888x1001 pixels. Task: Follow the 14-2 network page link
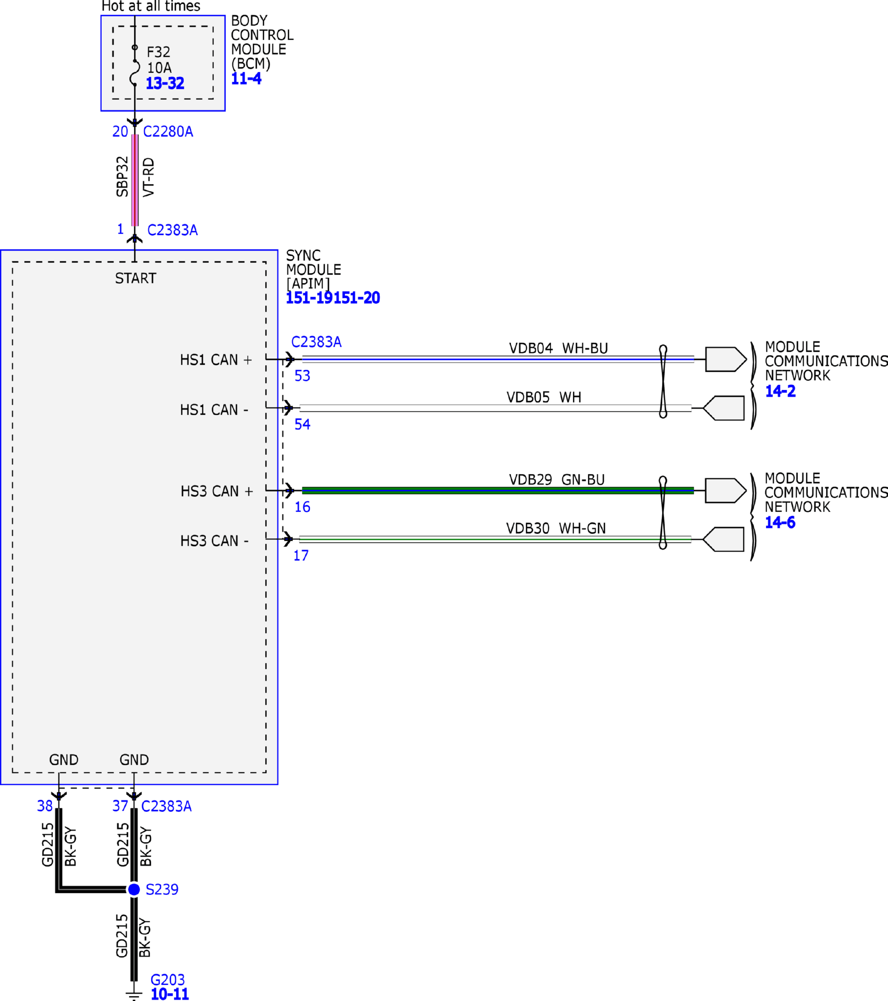pyautogui.click(x=780, y=391)
